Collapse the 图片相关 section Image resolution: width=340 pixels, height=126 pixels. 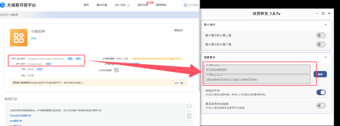[325, 25]
